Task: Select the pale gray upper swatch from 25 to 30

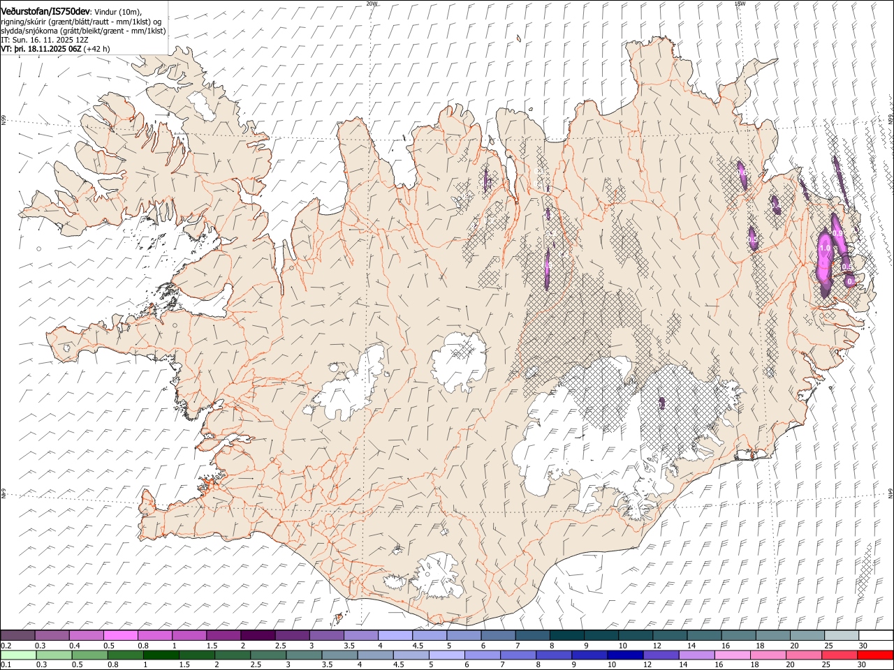Action: [x=842, y=636]
